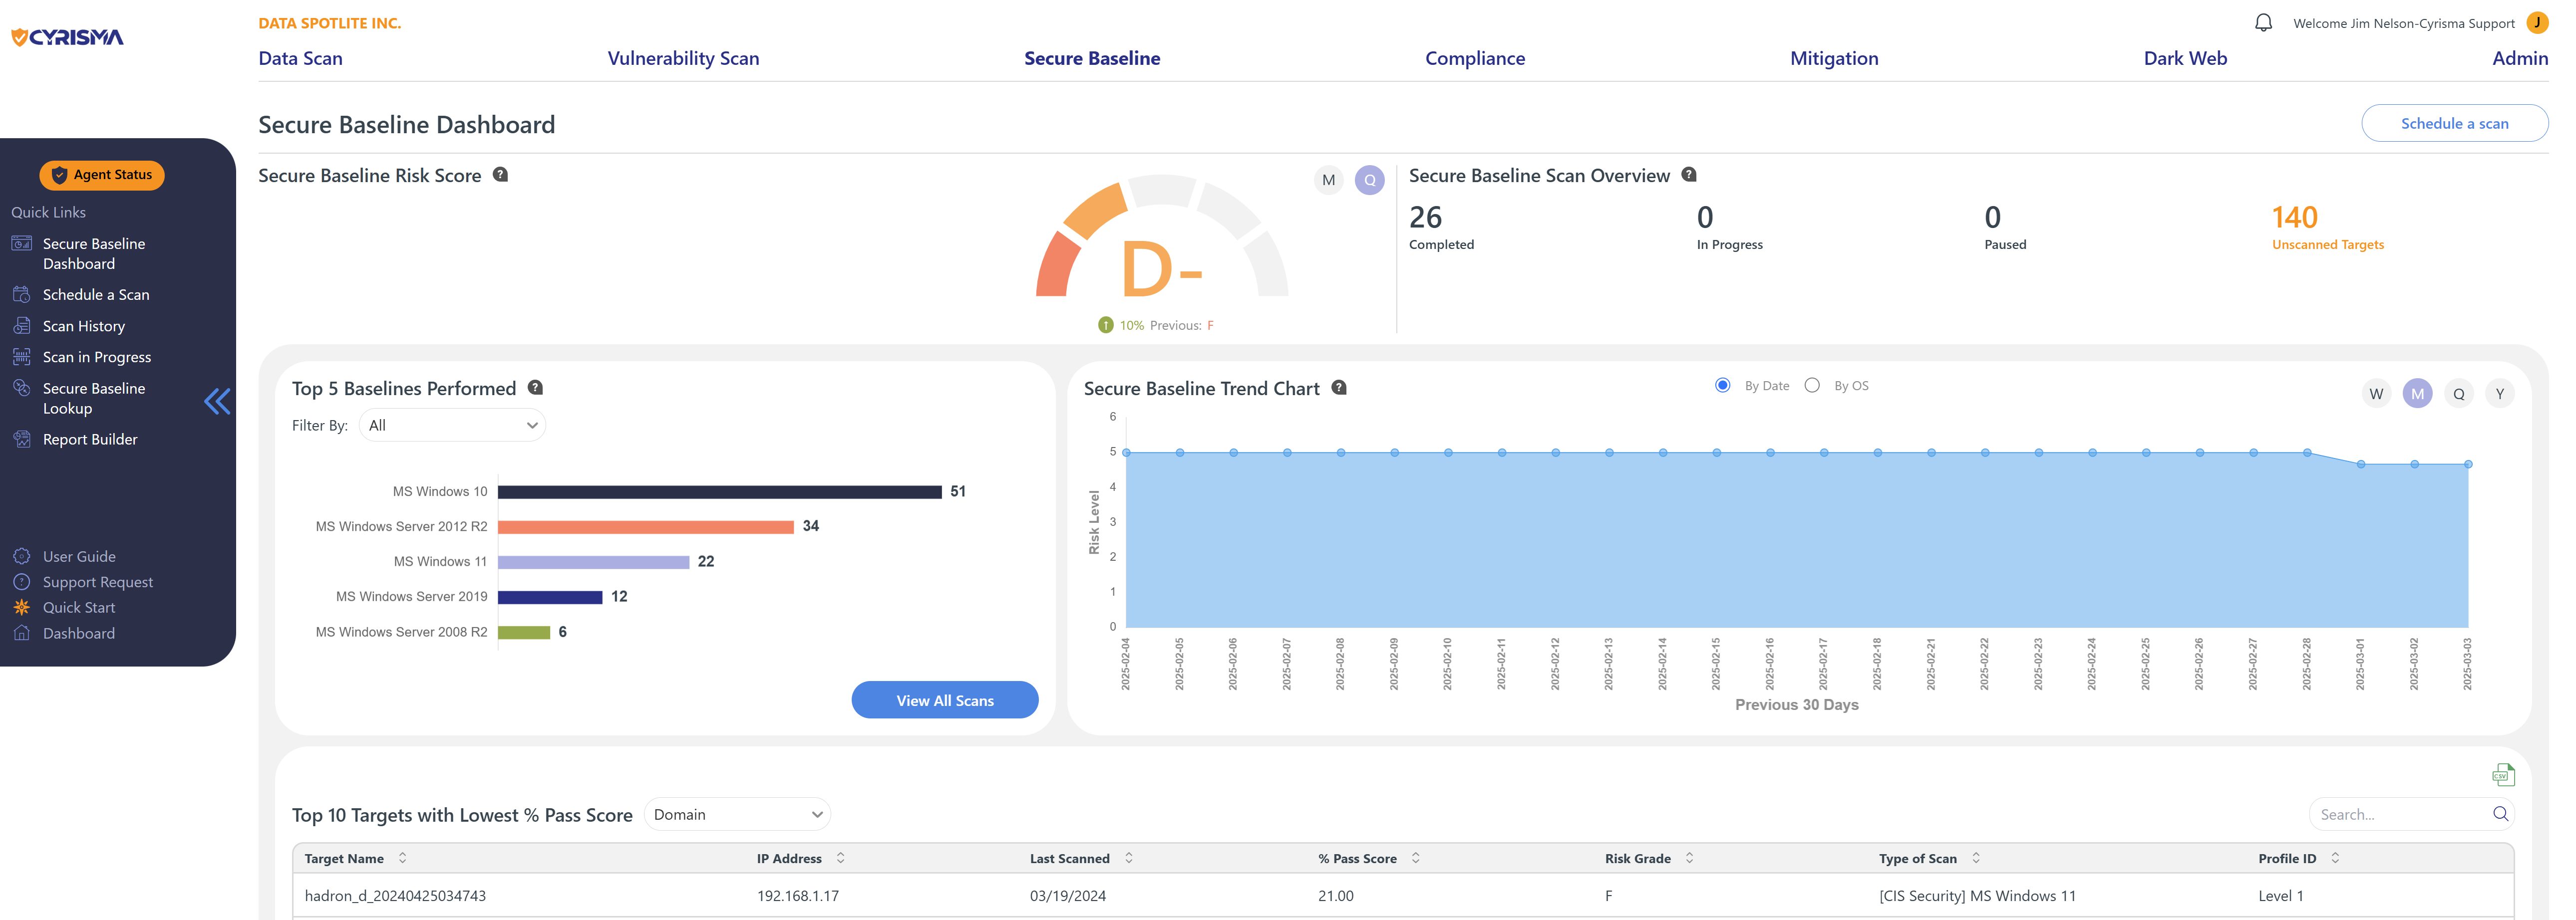Viewport: 2576px width, 920px height.
Task: Sort table by Type of Scan arrows
Action: click(x=1976, y=858)
